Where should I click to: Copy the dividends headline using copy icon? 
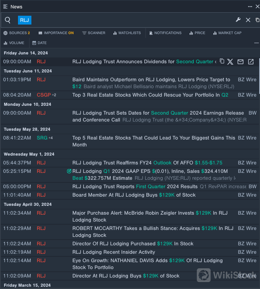[x=222, y=61]
